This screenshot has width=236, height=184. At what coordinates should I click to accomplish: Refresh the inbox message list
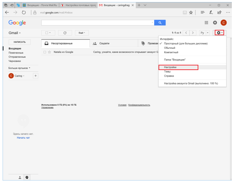coord(65,33)
